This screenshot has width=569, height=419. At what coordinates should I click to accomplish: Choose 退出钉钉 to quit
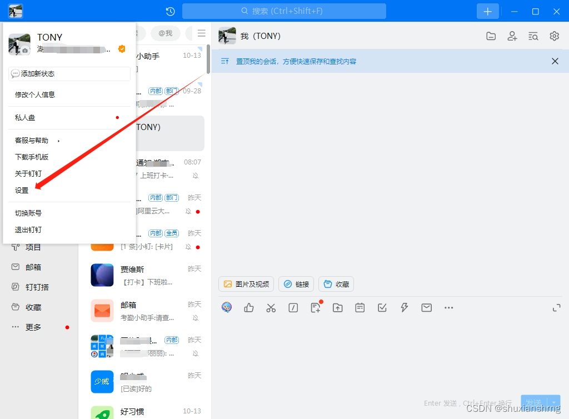69,230
